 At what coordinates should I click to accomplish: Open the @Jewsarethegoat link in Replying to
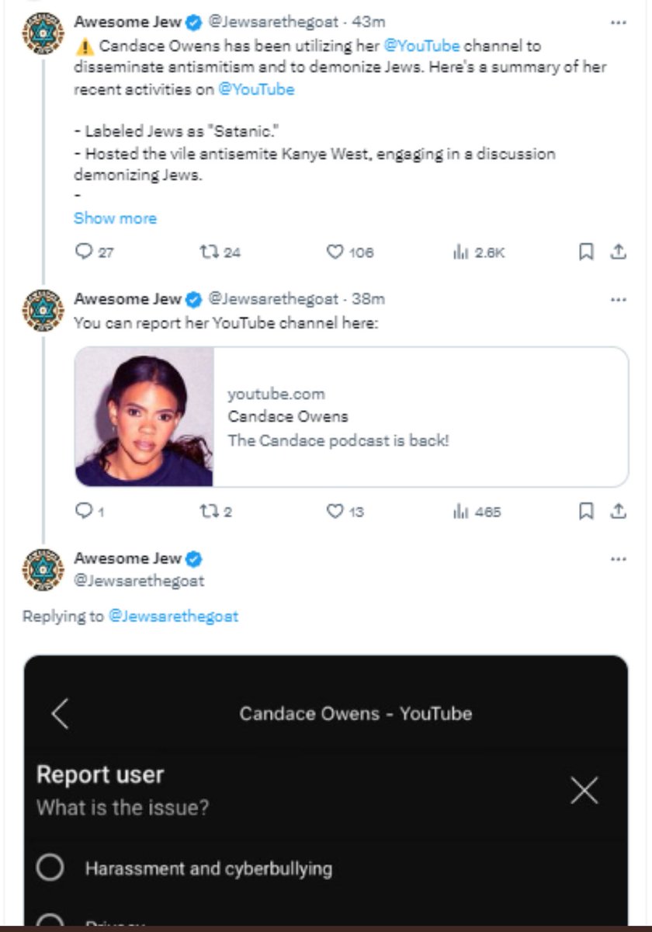173,617
